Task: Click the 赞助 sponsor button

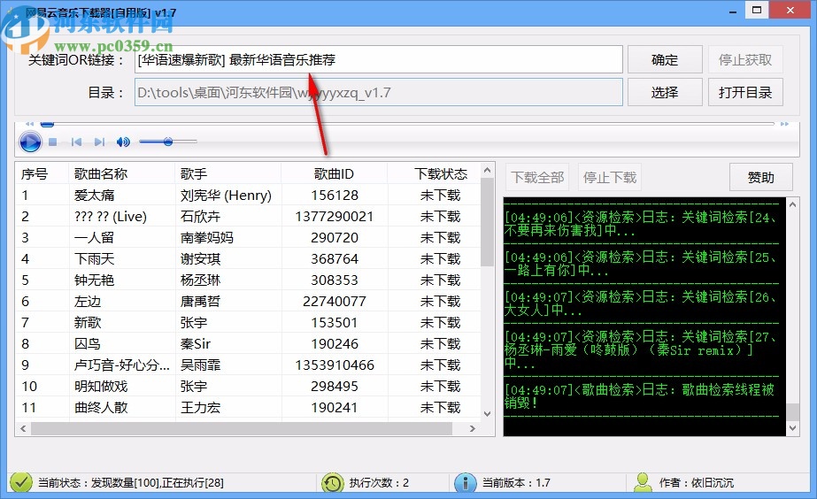Action: point(760,178)
